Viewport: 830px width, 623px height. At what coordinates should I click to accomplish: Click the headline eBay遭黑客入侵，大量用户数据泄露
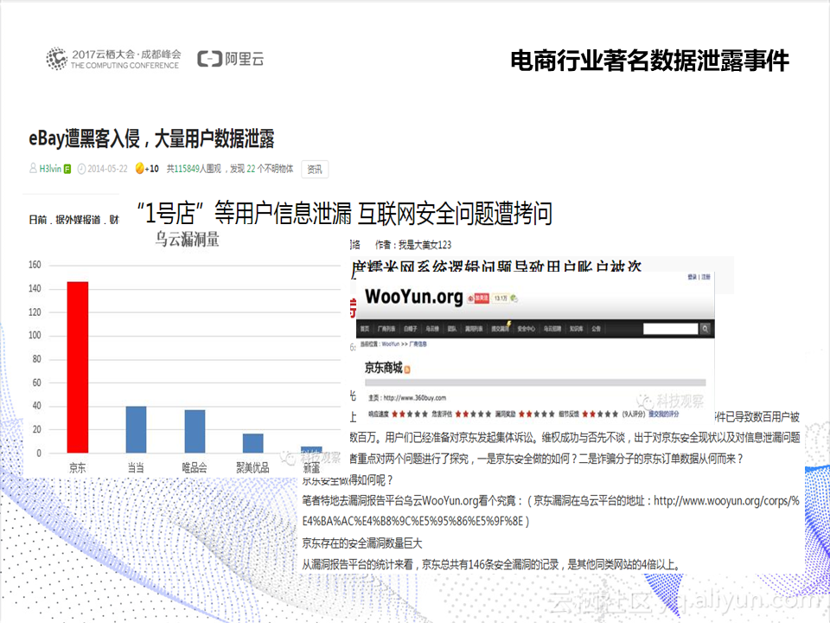coord(151,138)
